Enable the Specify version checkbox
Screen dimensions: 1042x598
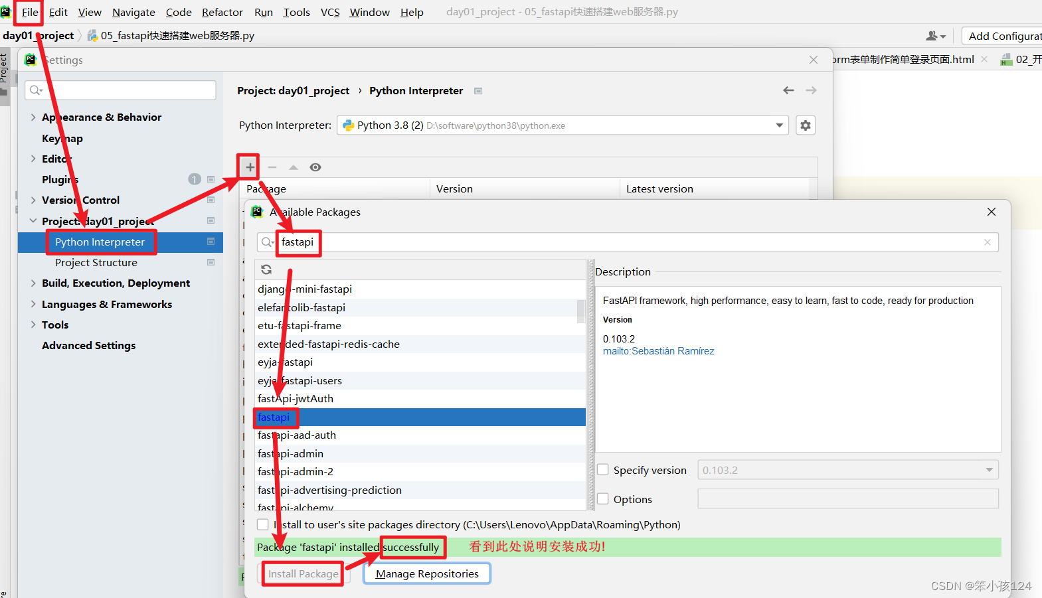[603, 470]
